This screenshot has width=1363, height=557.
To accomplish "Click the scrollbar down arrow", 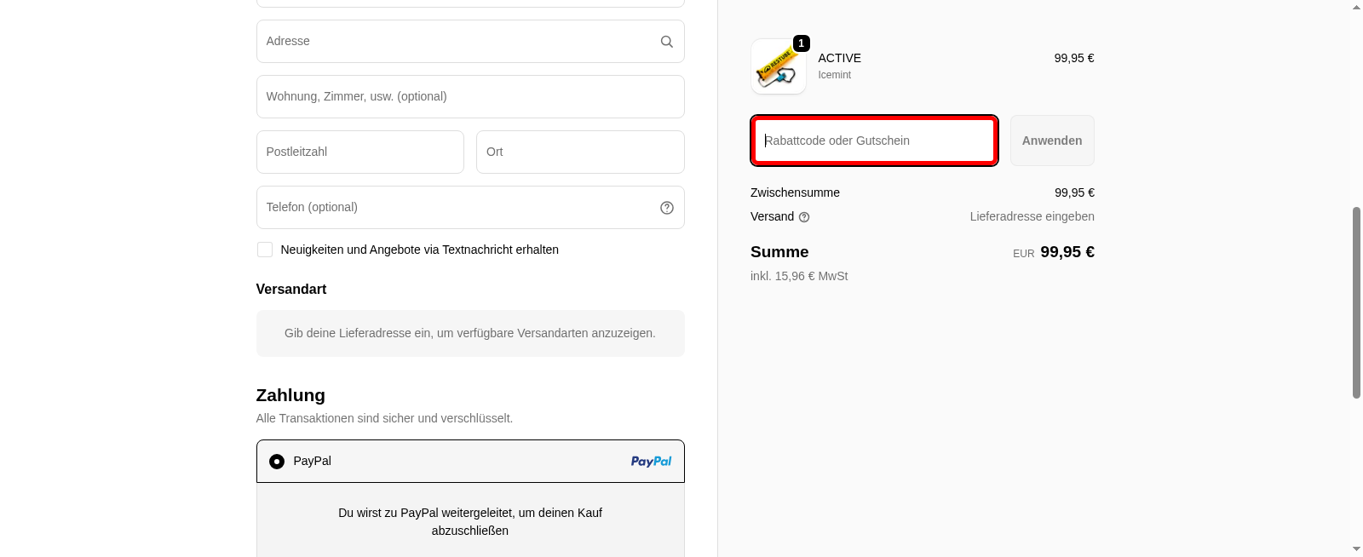I will click(1355, 549).
